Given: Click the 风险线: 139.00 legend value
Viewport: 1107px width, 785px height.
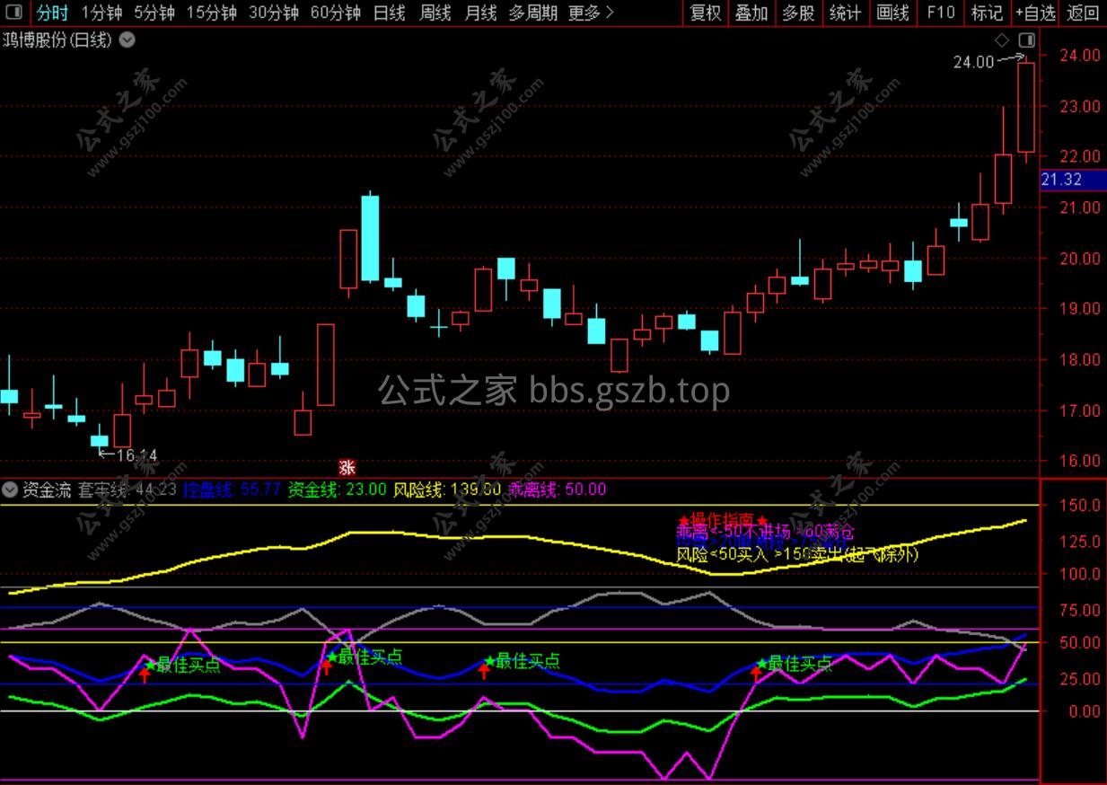Looking at the screenshot, I should point(447,490).
